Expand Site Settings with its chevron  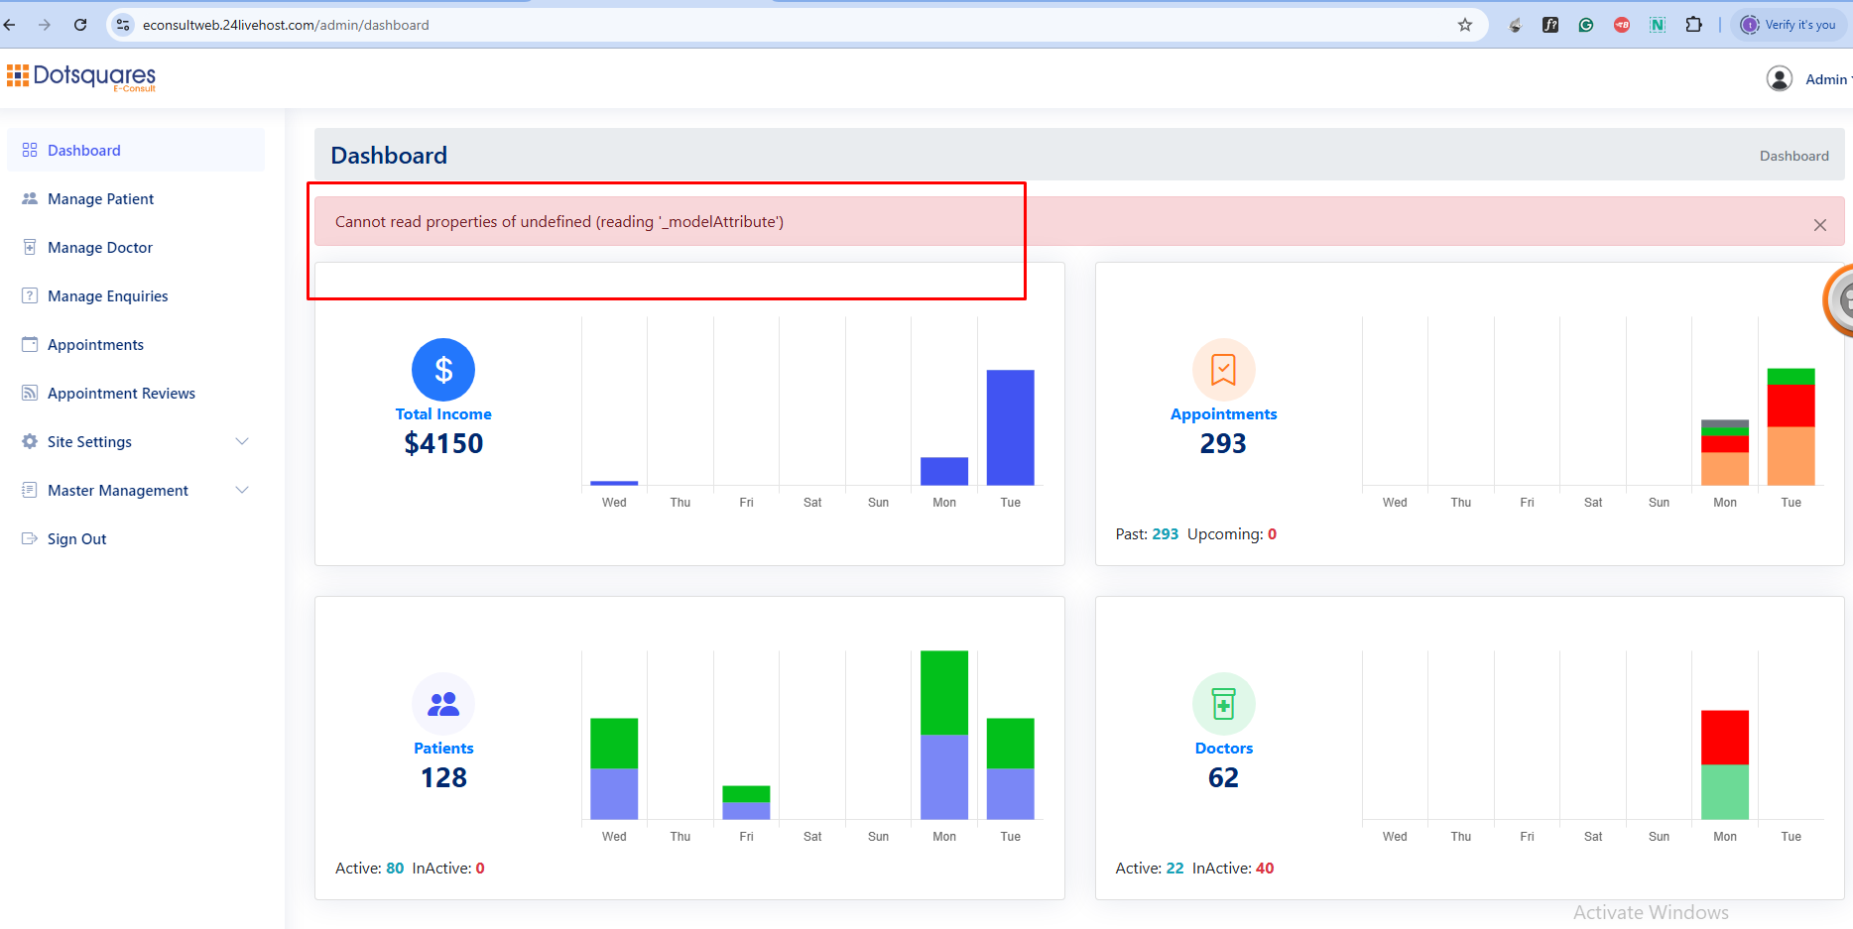tap(242, 441)
